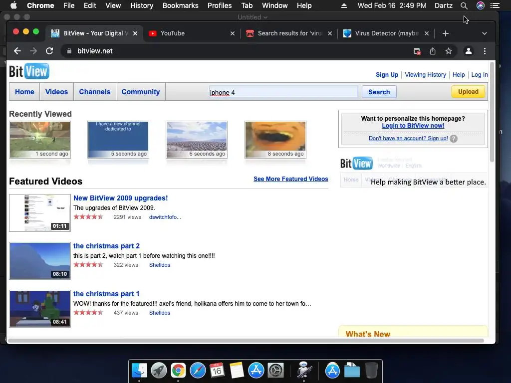511x383 pixels.
Task: Click the horizontal scrollbar at window bottom
Action: coord(246,340)
